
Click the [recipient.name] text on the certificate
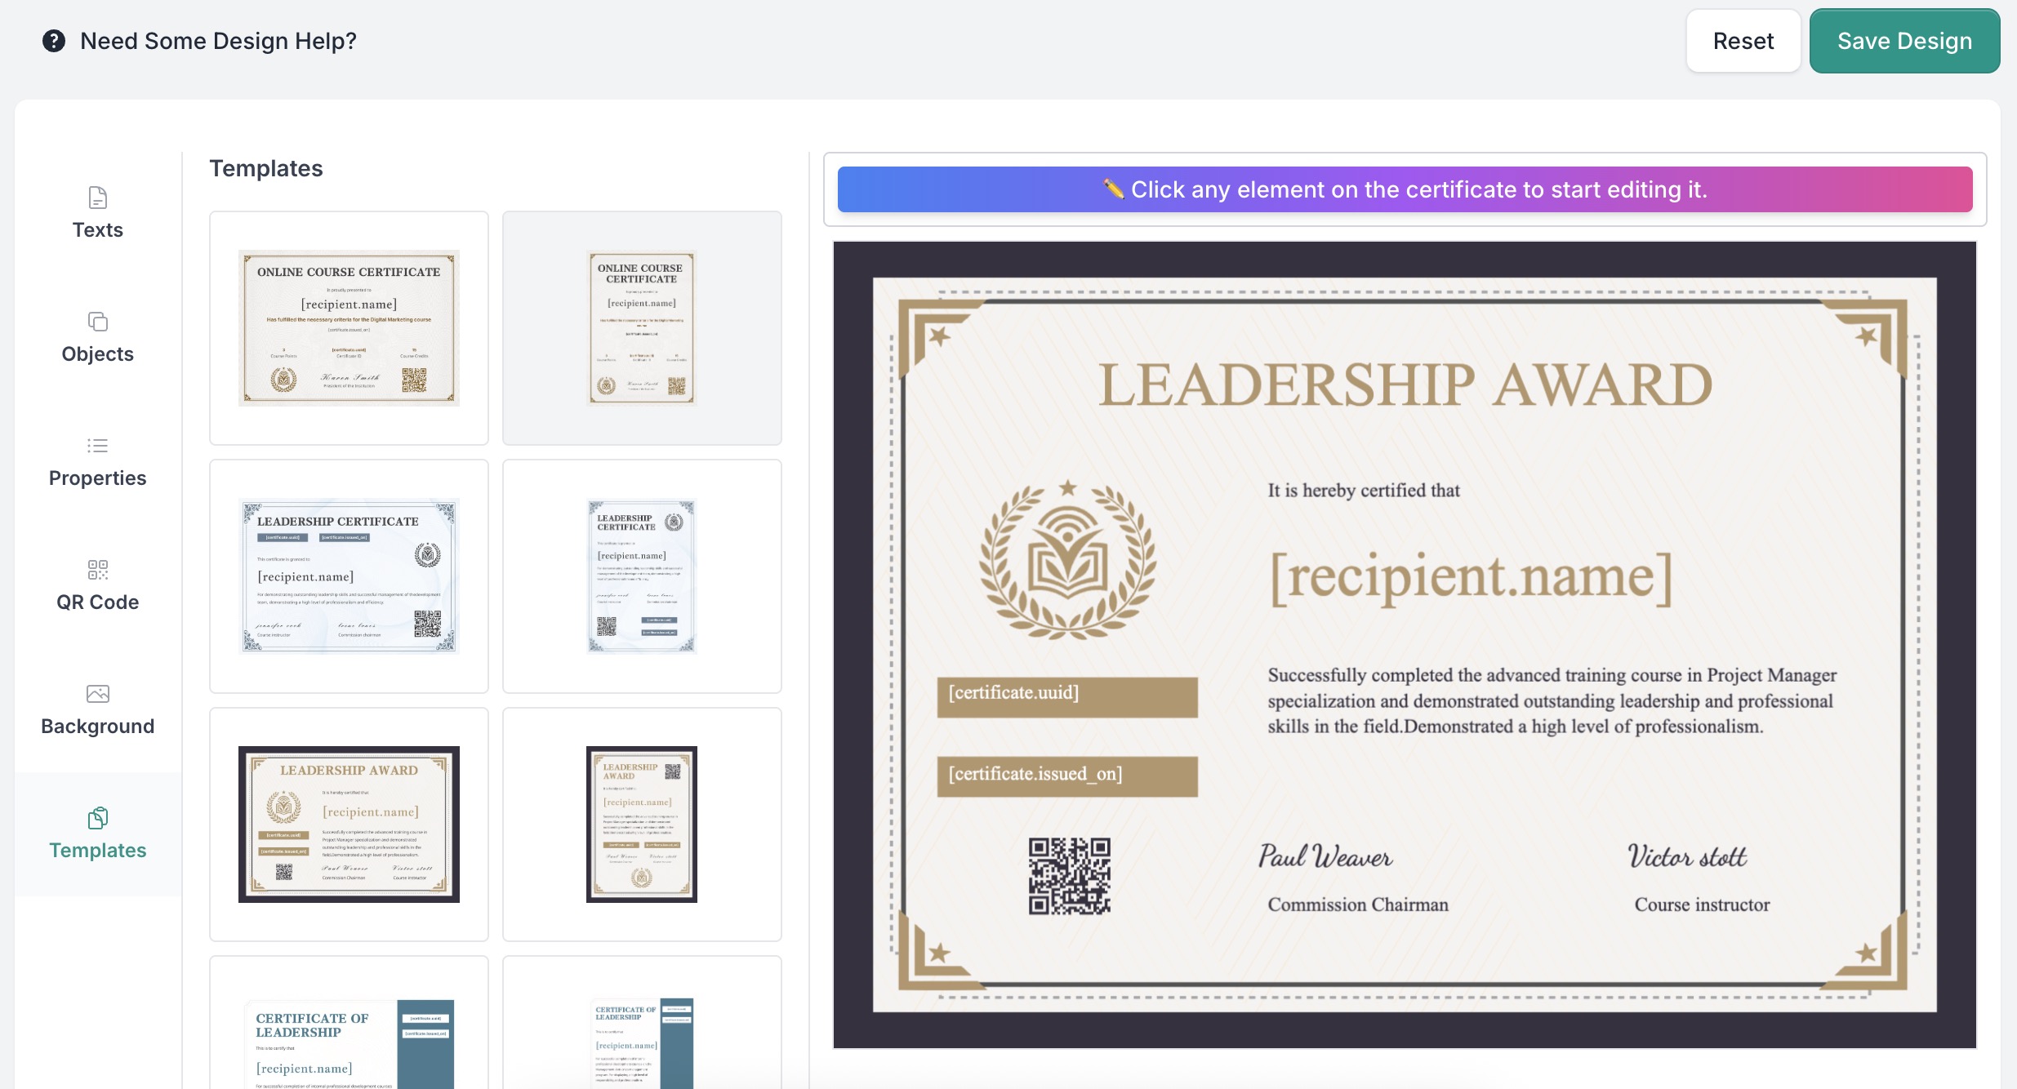[x=1471, y=577]
